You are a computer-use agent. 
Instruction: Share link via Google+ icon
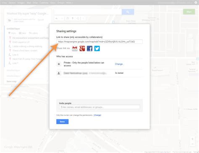tap(82, 48)
